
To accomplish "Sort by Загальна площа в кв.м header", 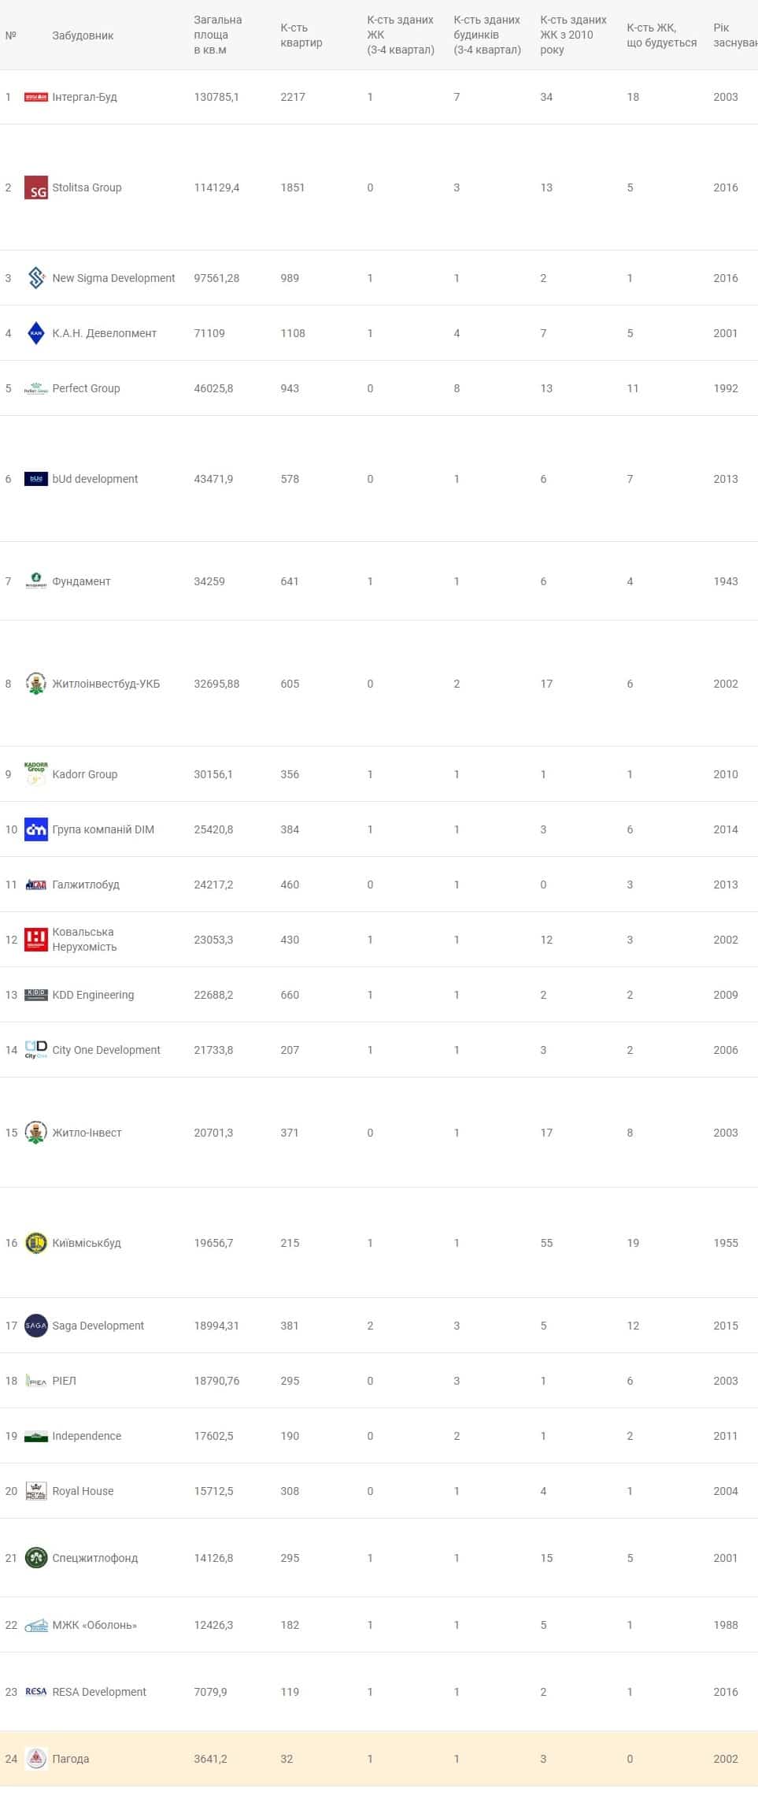I will (x=218, y=35).
